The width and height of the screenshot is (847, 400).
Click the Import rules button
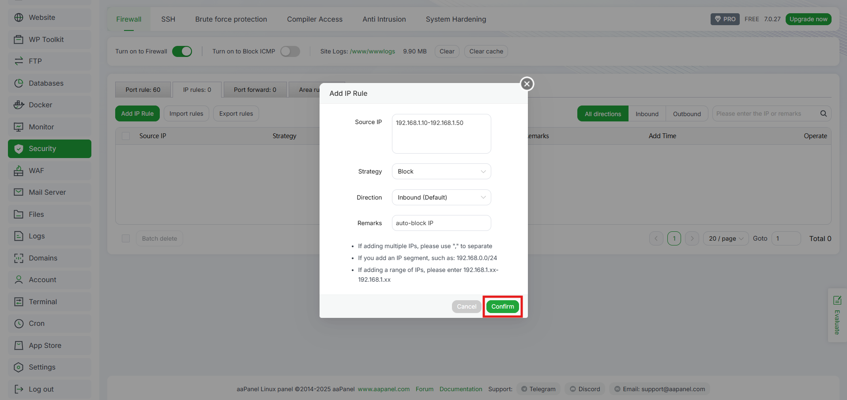tap(186, 113)
